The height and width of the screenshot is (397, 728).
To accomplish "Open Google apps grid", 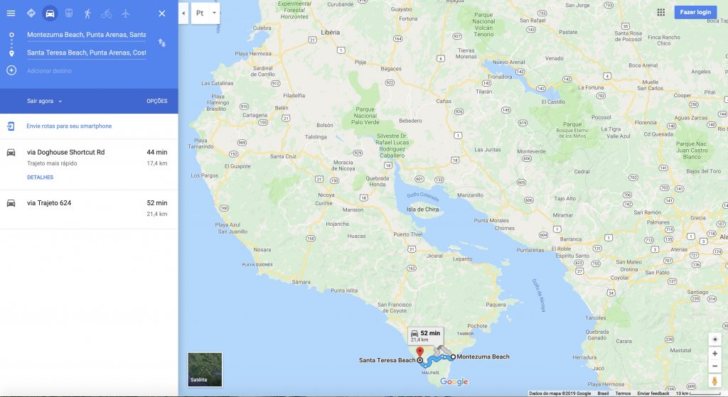I will [660, 12].
